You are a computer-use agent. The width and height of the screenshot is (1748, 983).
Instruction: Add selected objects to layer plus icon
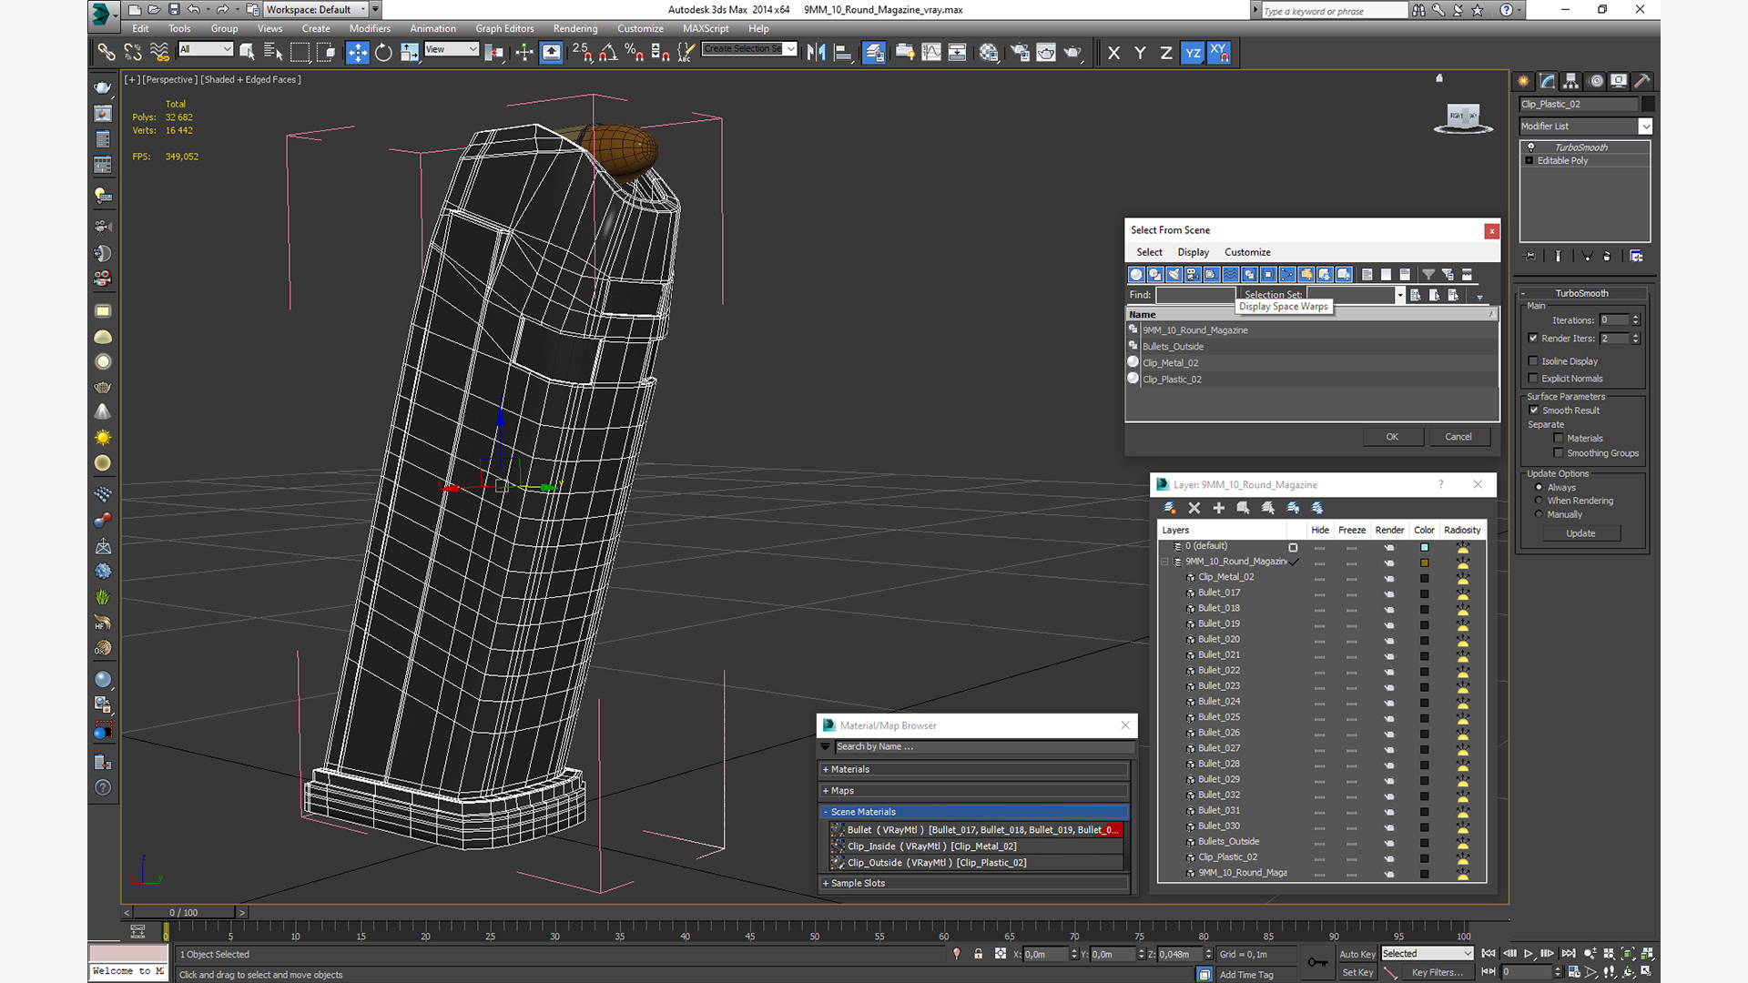click(x=1219, y=508)
